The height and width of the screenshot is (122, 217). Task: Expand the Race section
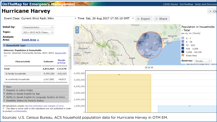(36, 87)
